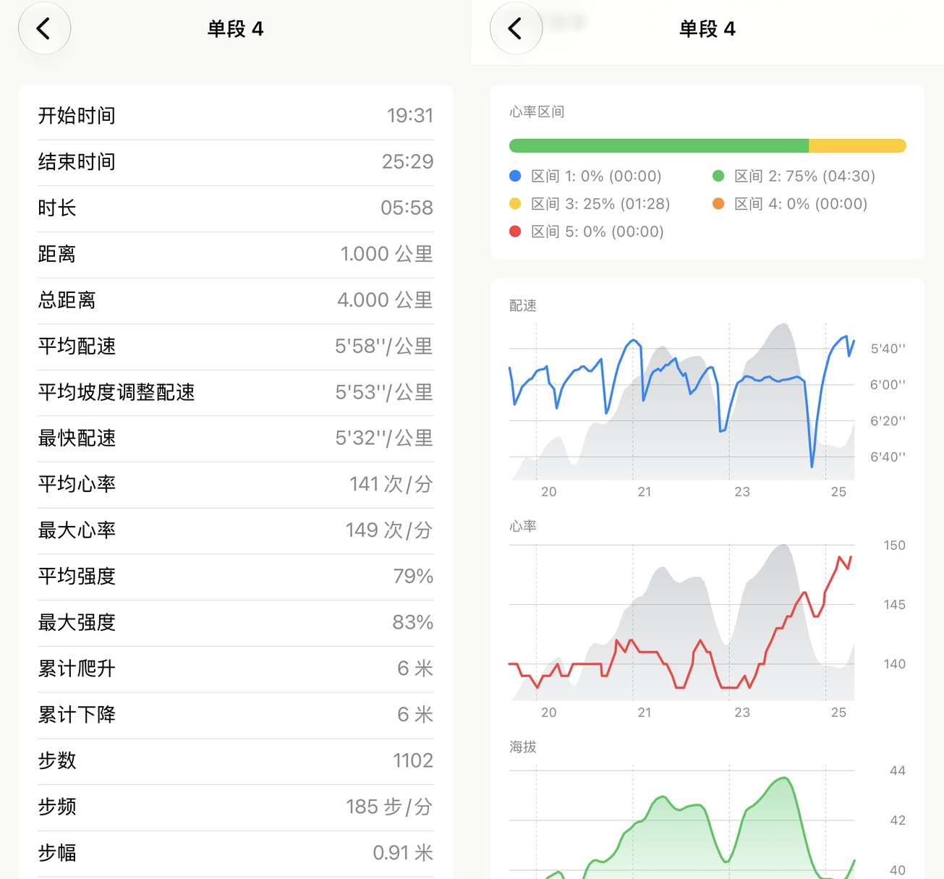Screen dimensions: 944x879
Task: Click the 单段 4 title on left panel
Action: [235, 29]
